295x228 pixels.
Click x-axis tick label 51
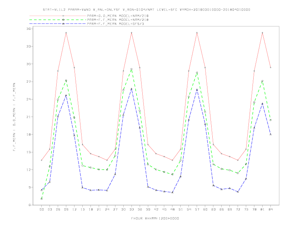tap(181, 209)
